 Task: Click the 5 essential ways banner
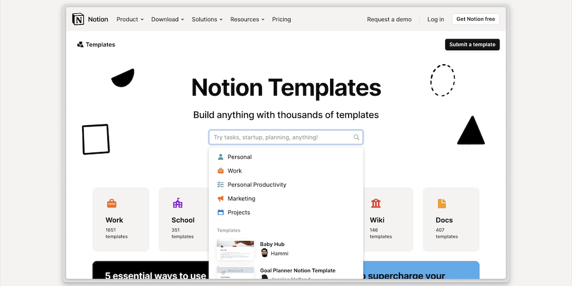(151, 270)
